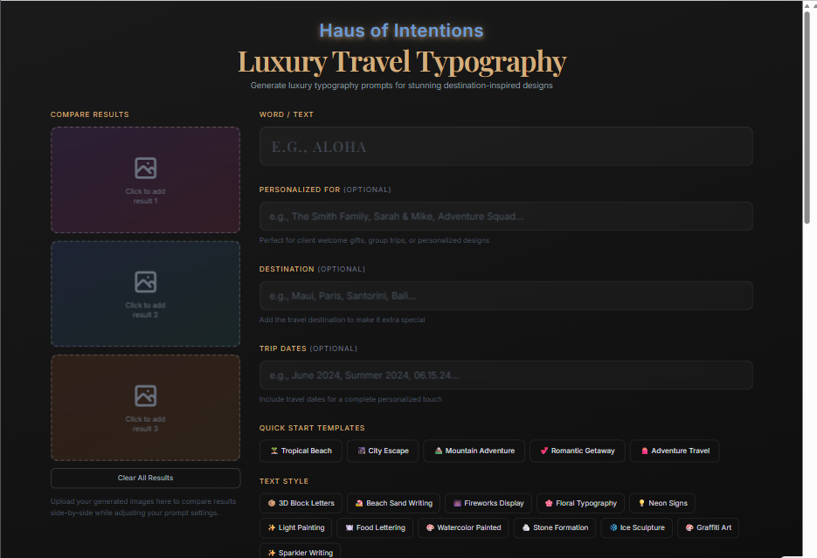Click 'Upload your generated images here' note
This screenshot has width=817, height=558.
pos(143,507)
